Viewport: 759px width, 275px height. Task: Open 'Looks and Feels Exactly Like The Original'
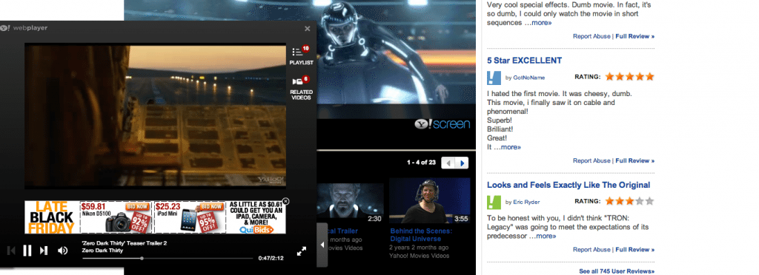tap(569, 185)
